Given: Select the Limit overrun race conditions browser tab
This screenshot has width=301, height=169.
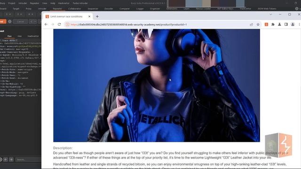Looking at the screenshot, I should (66, 16).
